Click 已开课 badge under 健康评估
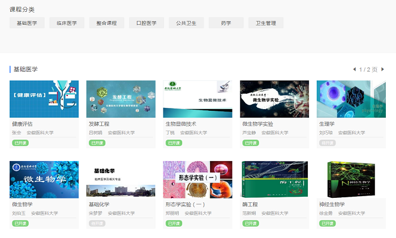The image size is (396, 238). pos(19,143)
